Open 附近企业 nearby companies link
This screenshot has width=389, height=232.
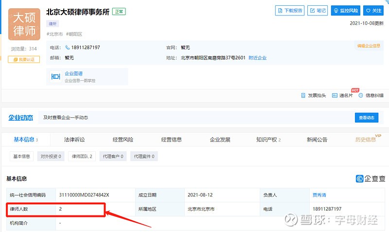click(258, 58)
